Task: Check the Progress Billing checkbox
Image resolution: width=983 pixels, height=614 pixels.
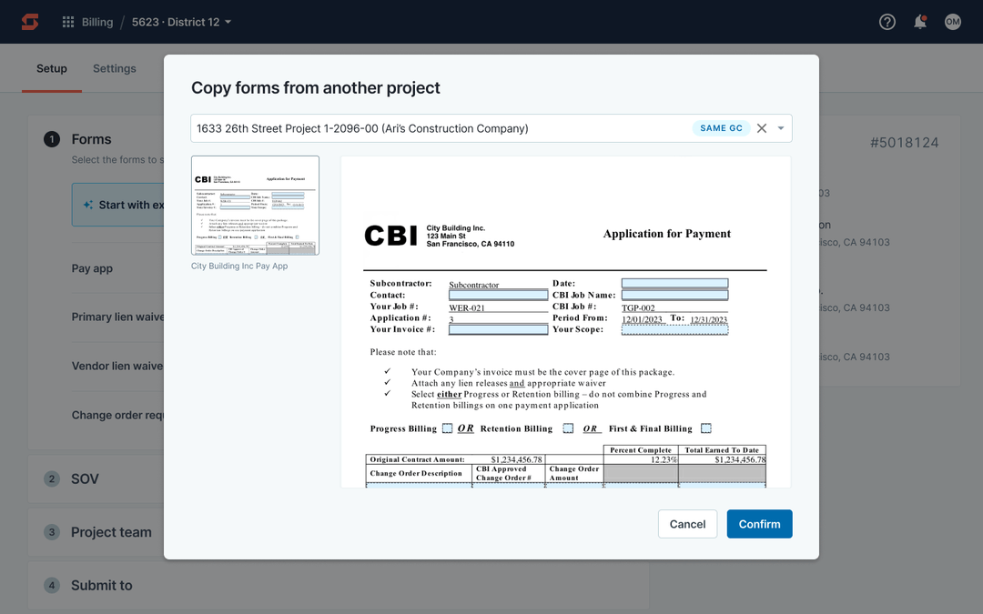Action: [446, 428]
